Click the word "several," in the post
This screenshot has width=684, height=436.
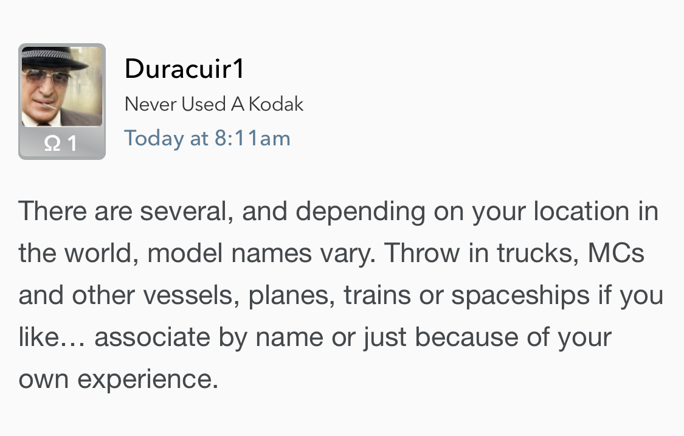click(x=186, y=211)
